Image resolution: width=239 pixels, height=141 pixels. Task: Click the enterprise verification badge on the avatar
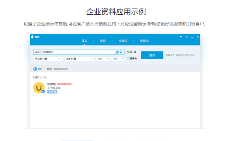coord(43,92)
